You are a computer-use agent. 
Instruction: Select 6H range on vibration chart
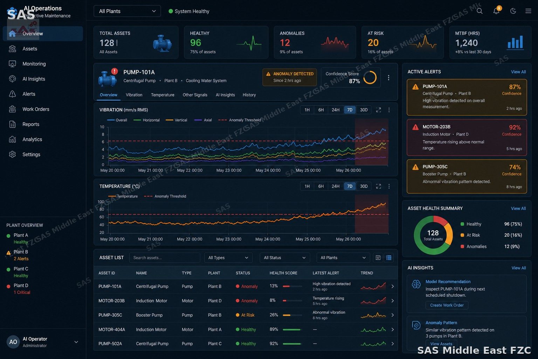pos(321,110)
